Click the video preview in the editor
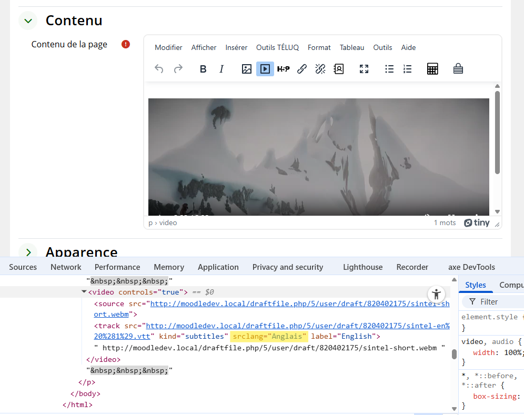Image resolution: width=524 pixels, height=415 pixels. click(319, 157)
